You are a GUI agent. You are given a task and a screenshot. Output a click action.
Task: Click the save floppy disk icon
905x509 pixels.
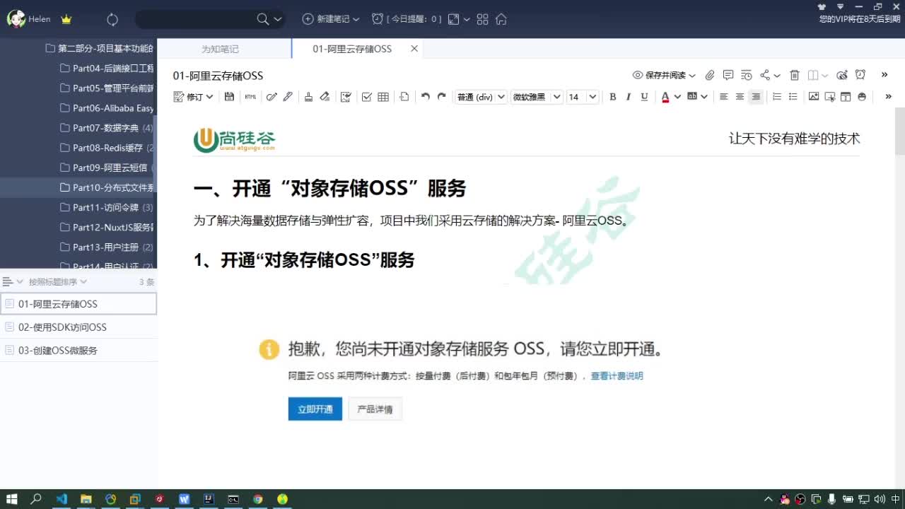click(229, 97)
